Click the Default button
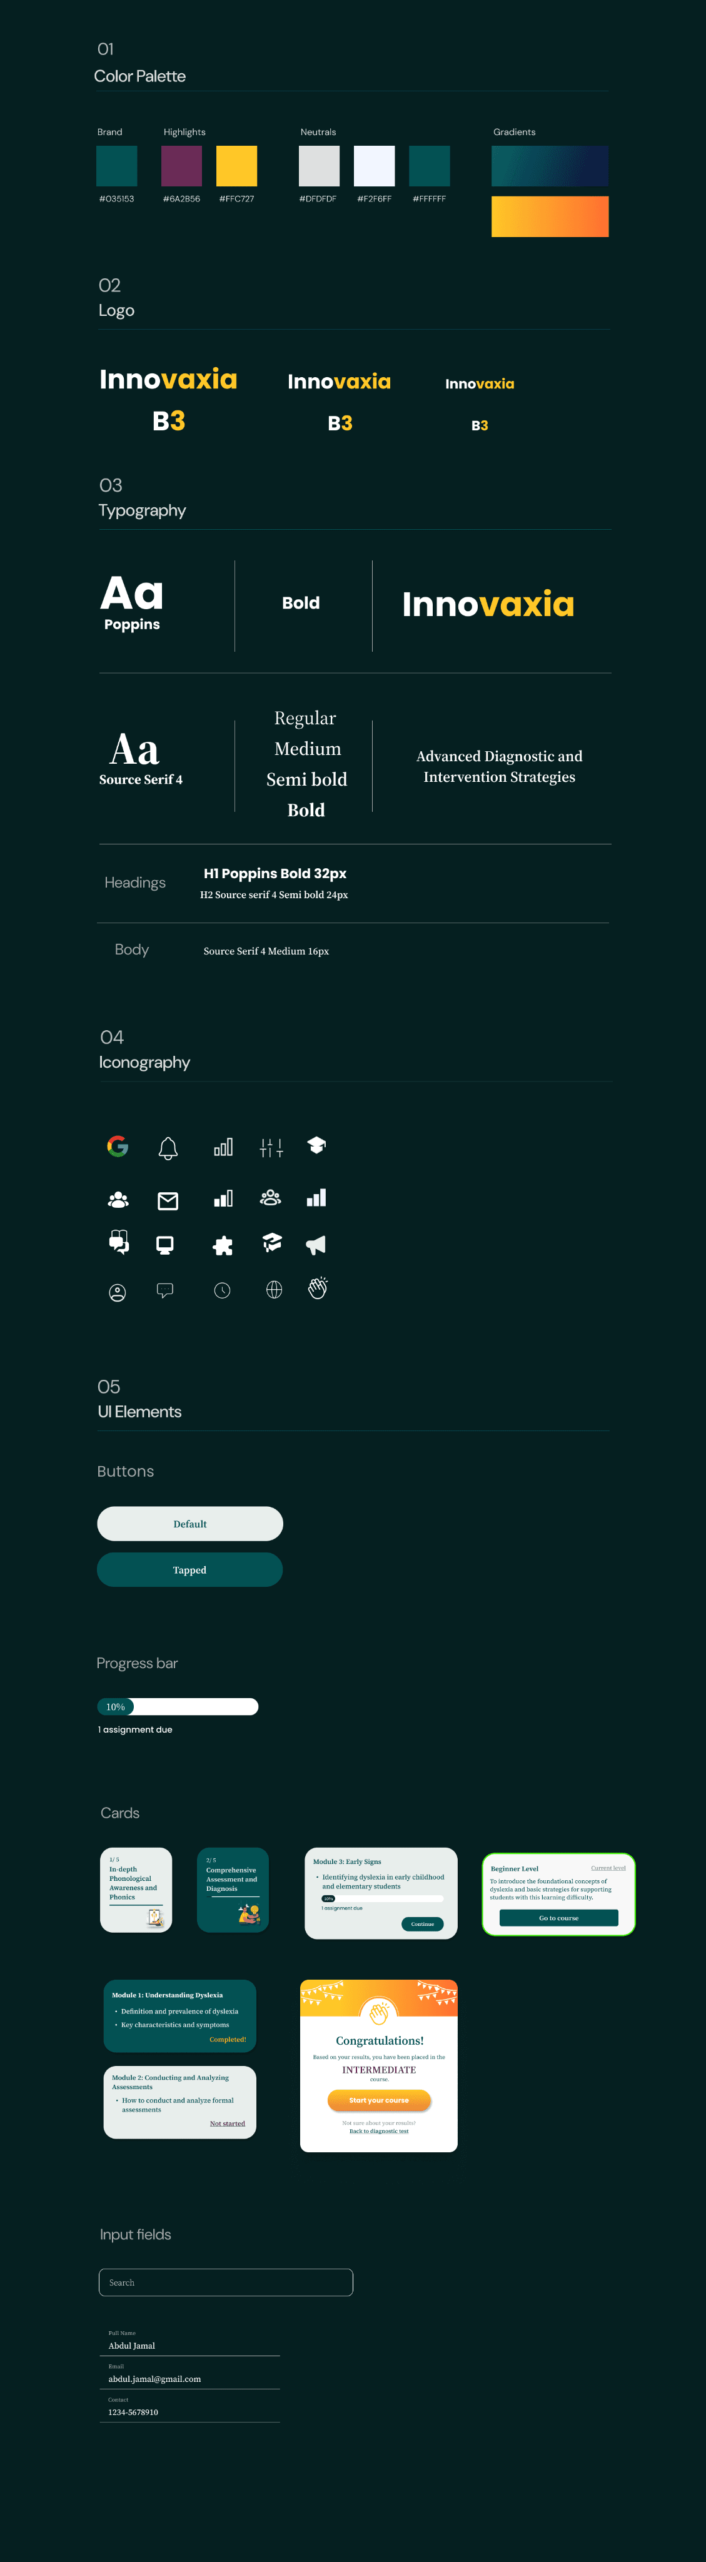This screenshot has width=706, height=2562. (190, 1524)
